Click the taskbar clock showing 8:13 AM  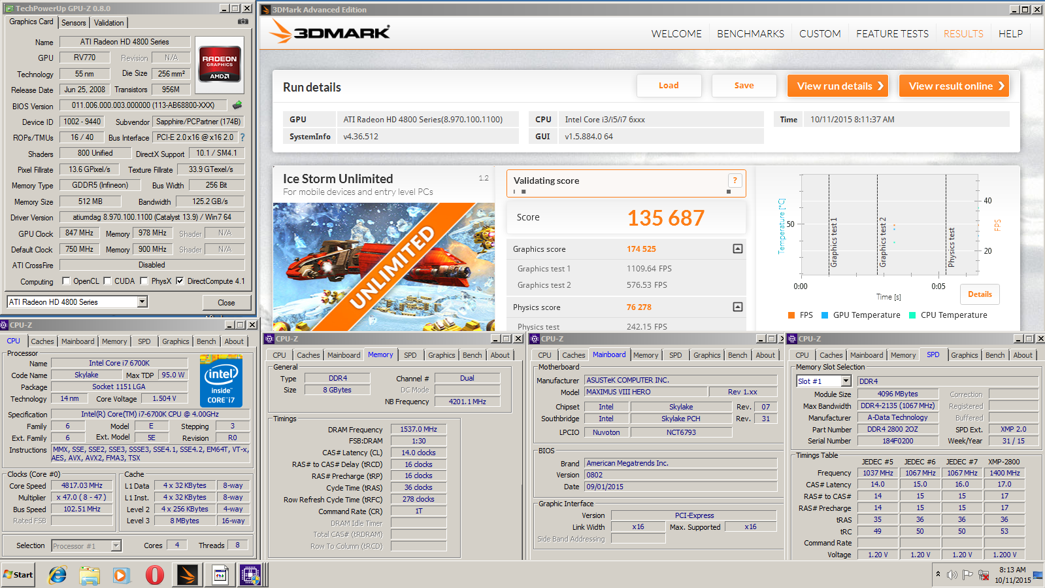[x=1012, y=575]
